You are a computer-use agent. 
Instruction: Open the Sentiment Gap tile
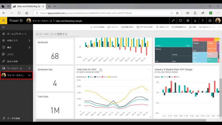tap(55, 78)
